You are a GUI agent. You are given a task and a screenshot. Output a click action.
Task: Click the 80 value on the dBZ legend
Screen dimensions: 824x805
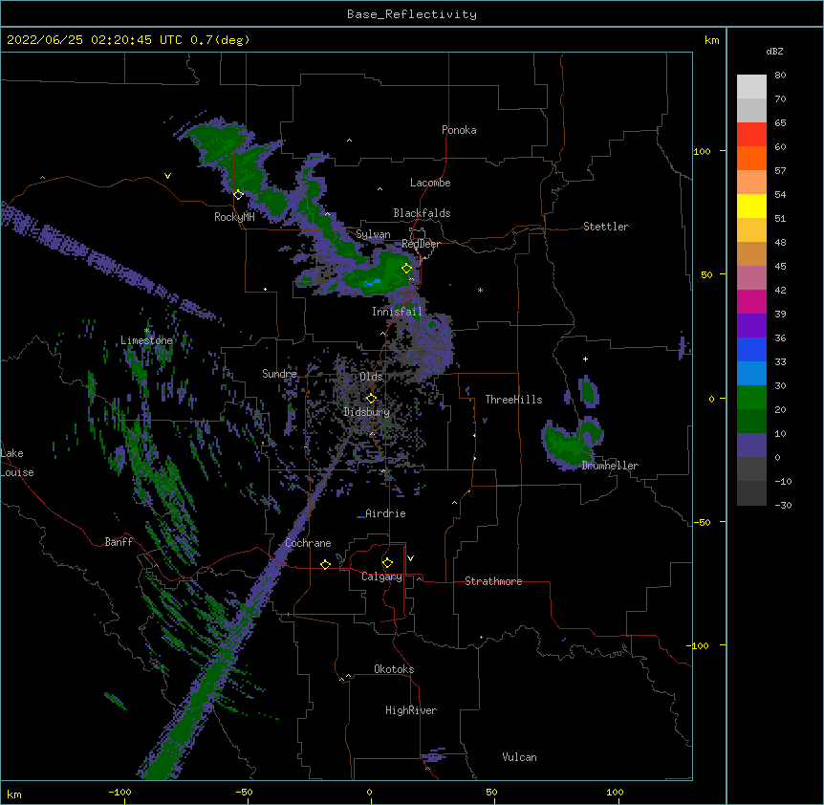click(780, 76)
